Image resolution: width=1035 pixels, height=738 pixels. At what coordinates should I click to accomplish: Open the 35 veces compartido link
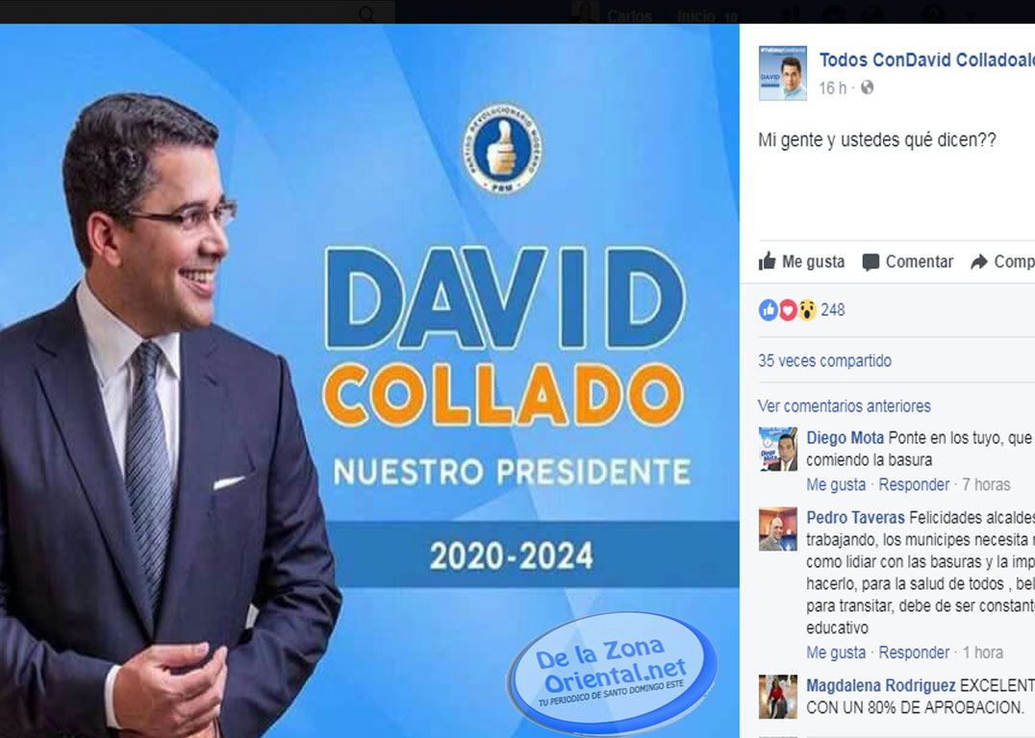point(824,360)
